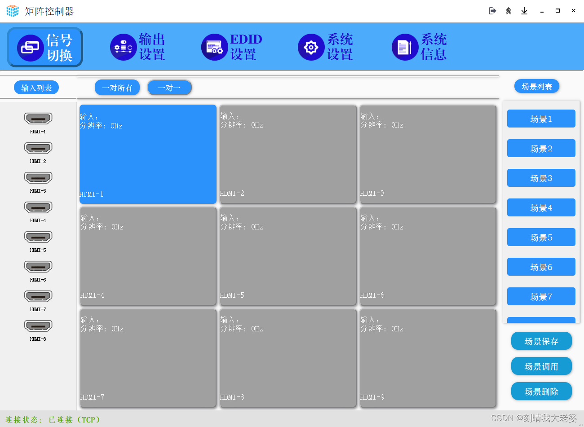The image size is (584, 427).
Task: Open the 系统设置 system settings tab
Action: click(x=326, y=47)
